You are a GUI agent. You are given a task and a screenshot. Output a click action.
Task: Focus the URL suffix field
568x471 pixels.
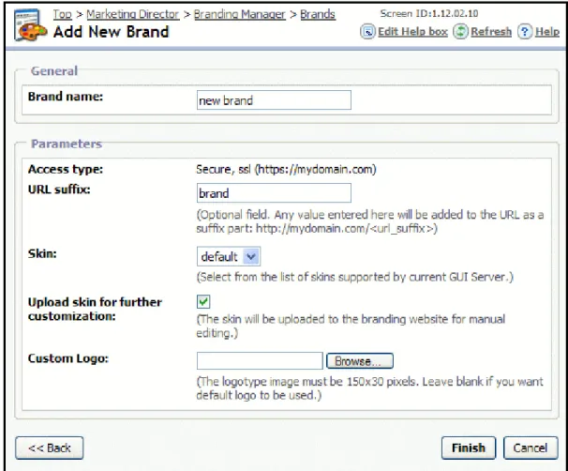pyautogui.click(x=274, y=193)
